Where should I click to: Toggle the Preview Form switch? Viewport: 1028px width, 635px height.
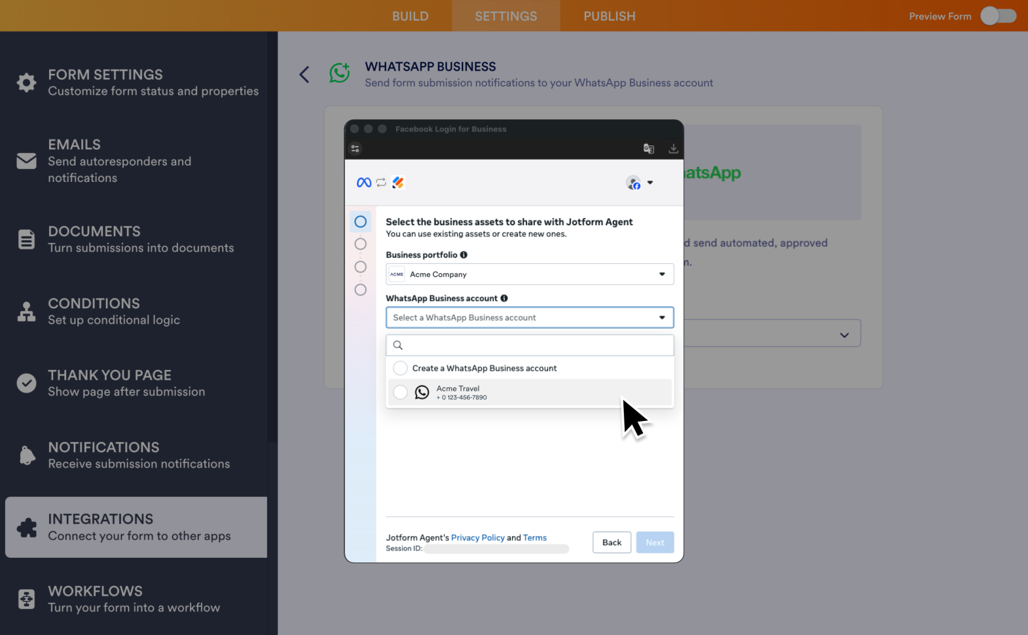pyautogui.click(x=999, y=16)
